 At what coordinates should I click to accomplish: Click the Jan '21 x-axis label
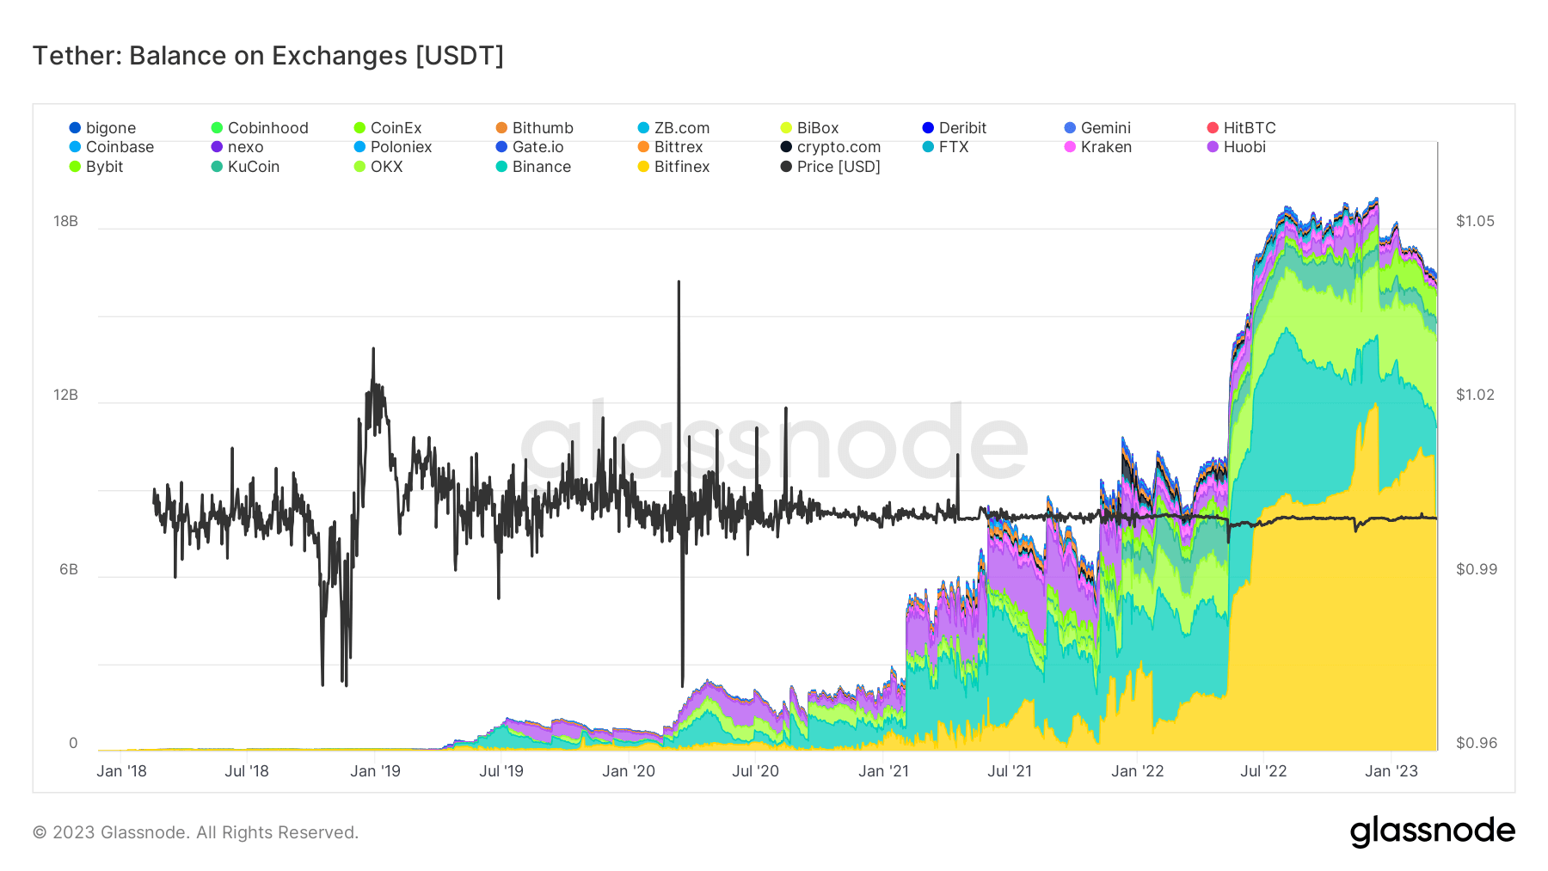(x=883, y=771)
